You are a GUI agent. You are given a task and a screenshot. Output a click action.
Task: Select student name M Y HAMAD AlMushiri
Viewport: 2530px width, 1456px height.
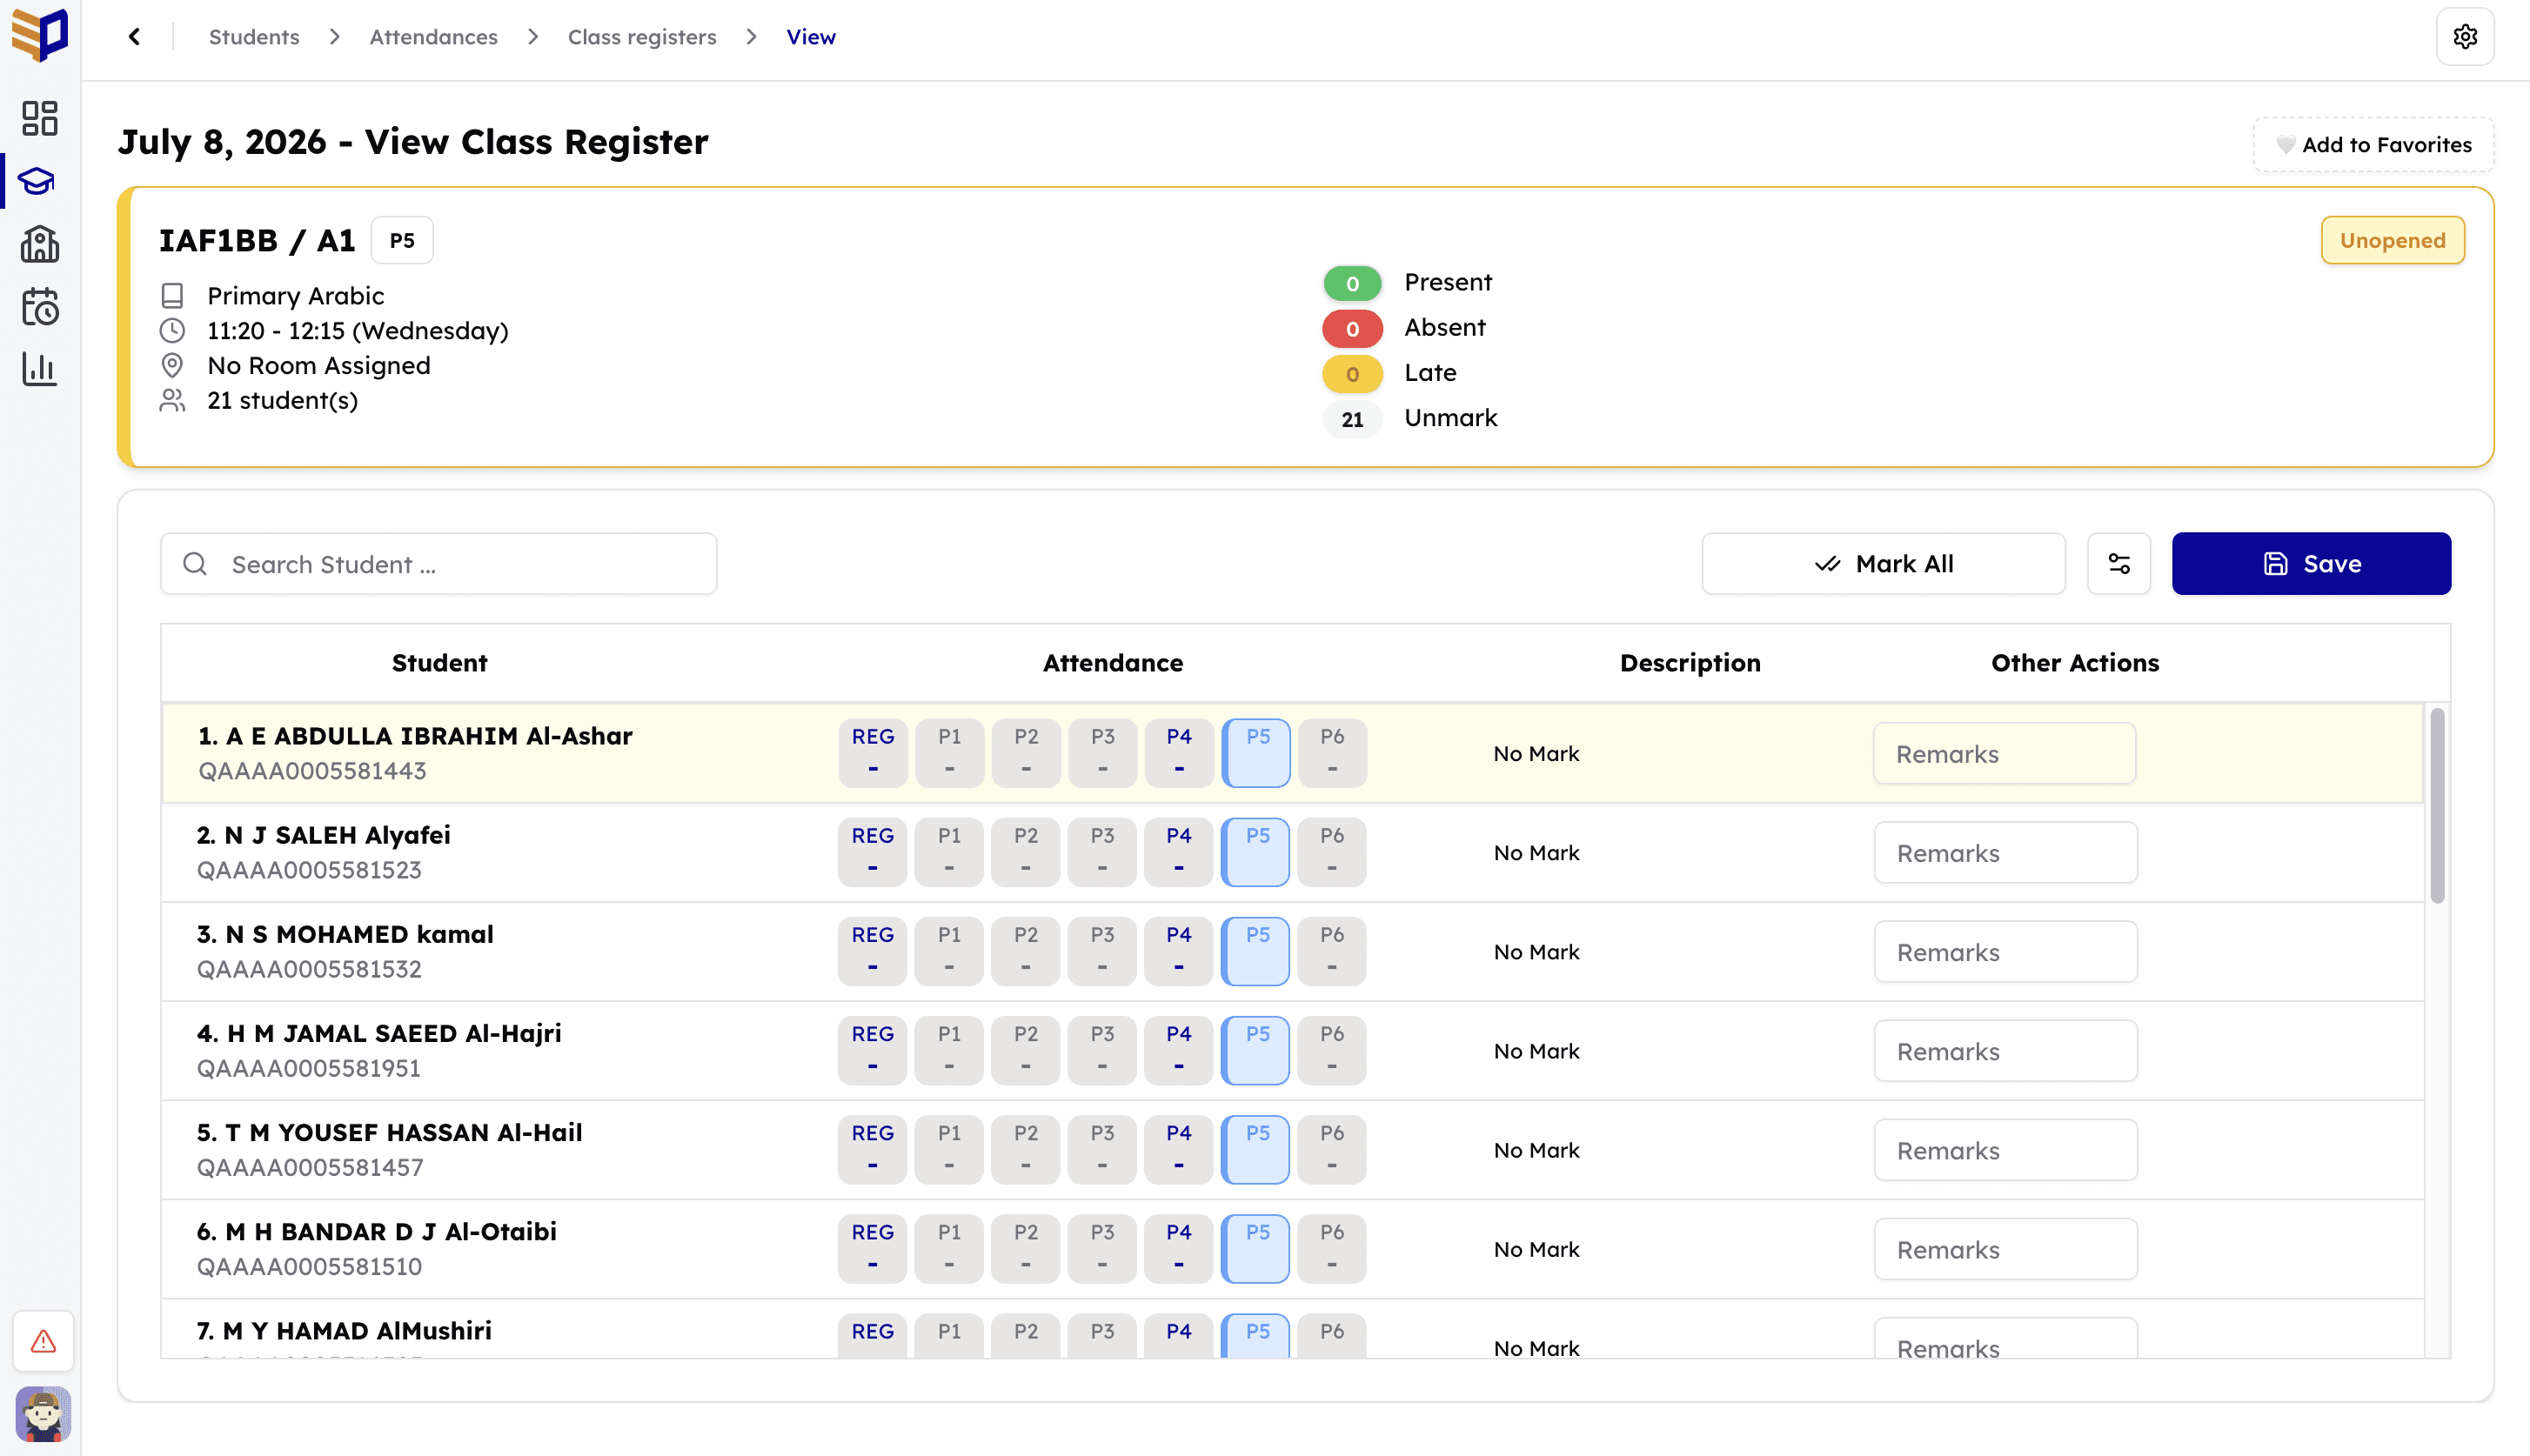[344, 1331]
